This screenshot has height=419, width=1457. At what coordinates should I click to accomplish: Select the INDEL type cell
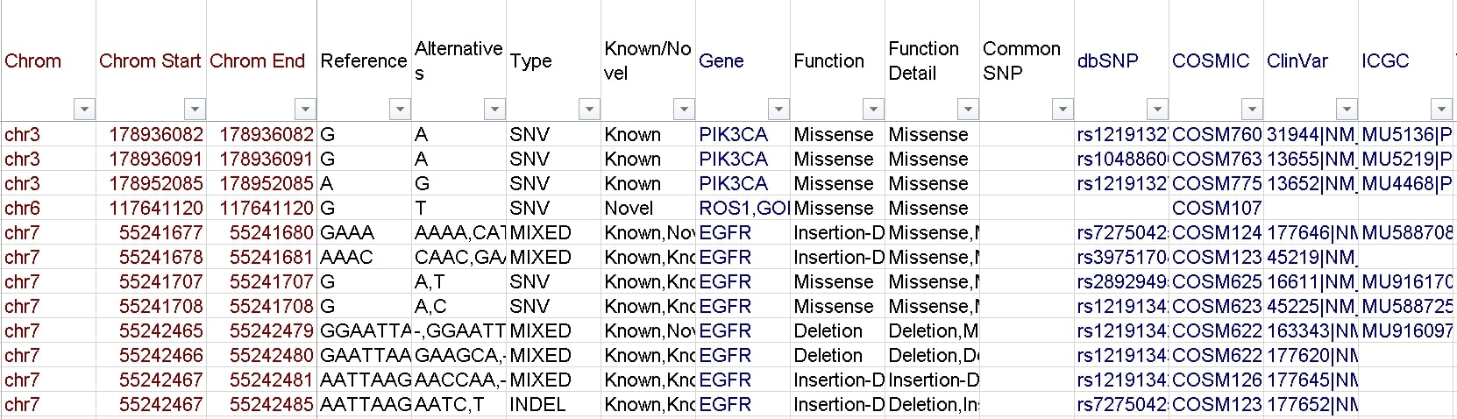pyautogui.click(x=537, y=405)
